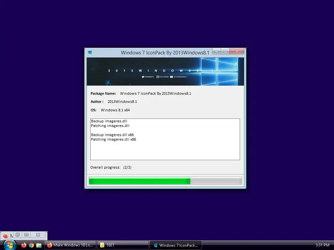This screenshot has height=250, width=334.
Task: Click the Firefox icon in small bottom-left window
Action: pyautogui.click(x=6, y=236)
